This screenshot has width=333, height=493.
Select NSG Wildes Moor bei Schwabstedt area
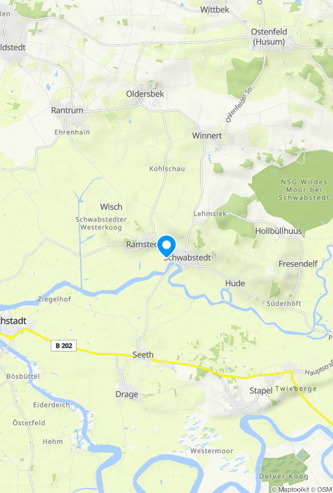click(304, 190)
